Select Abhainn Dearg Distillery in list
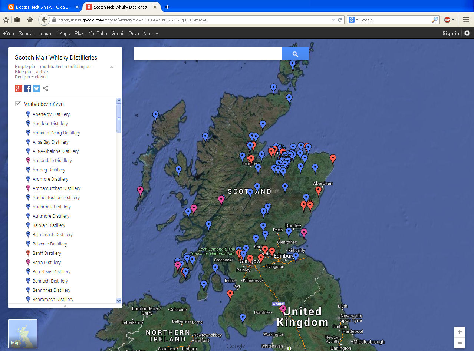474x351 pixels. [x=56, y=133]
